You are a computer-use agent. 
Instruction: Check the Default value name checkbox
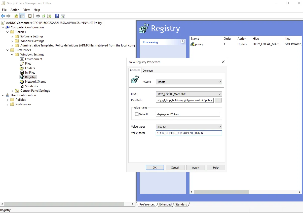pyautogui.click(x=137, y=114)
